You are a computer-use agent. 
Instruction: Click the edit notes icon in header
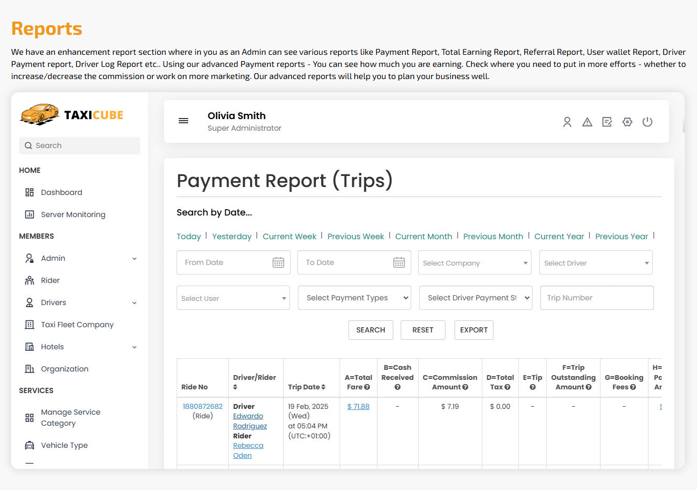pyautogui.click(x=607, y=122)
